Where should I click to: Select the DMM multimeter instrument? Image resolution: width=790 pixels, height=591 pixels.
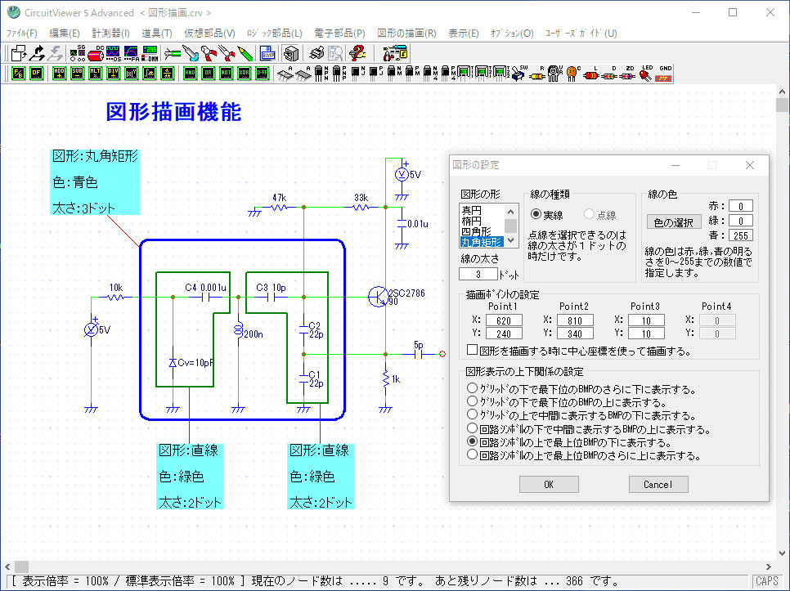(x=150, y=53)
